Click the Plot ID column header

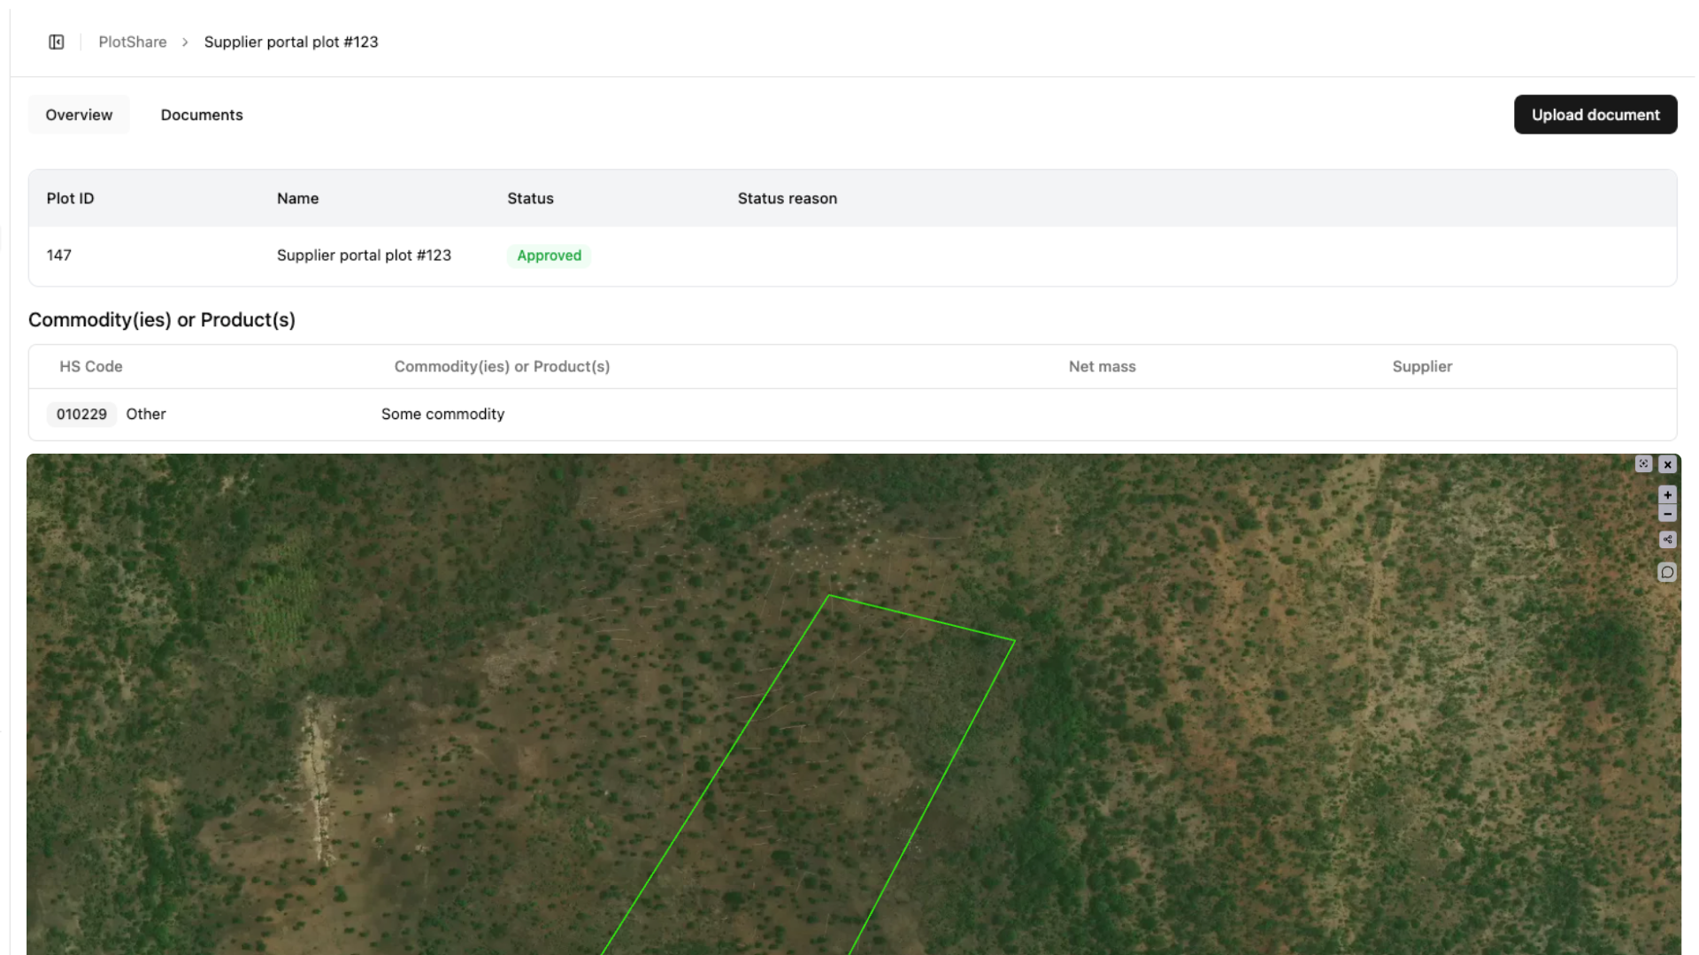70,198
